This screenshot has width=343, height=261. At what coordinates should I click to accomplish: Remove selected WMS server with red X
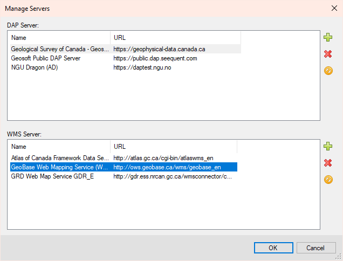click(328, 163)
